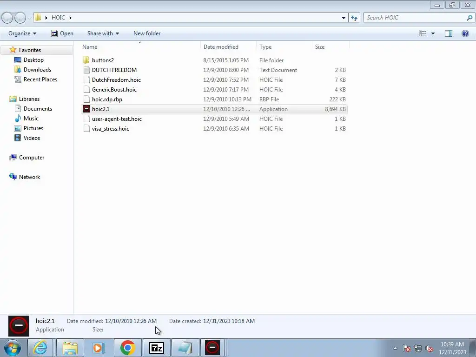The width and height of the screenshot is (476, 357).
Task: Click the taskbar clock showing 10:39 AM
Action: tap(452, 348)
